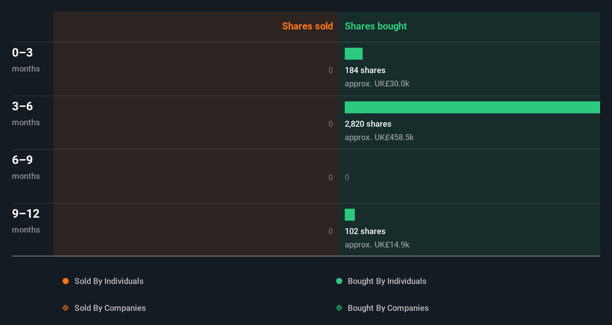Click the 102 shares value
This screenshot has height=325, width=612.
pyautogui.click(x=365, y=231)
